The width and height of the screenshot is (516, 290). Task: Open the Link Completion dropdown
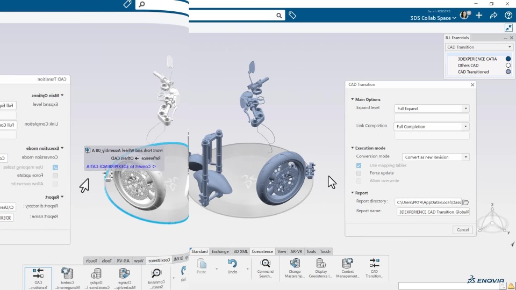[465, 127]
